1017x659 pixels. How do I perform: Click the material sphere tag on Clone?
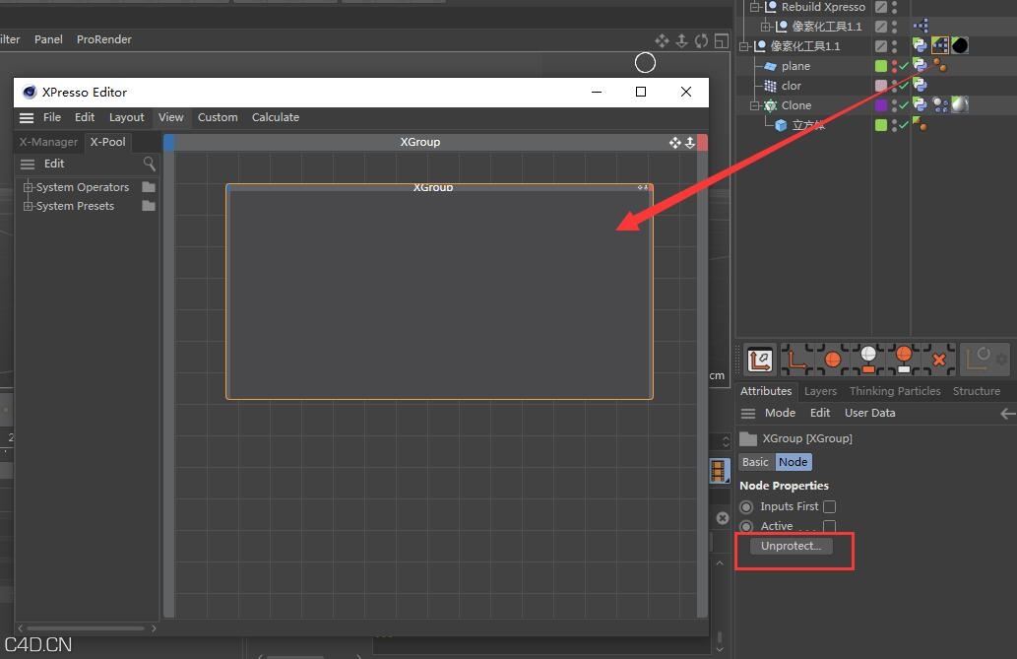click(959, 105)
